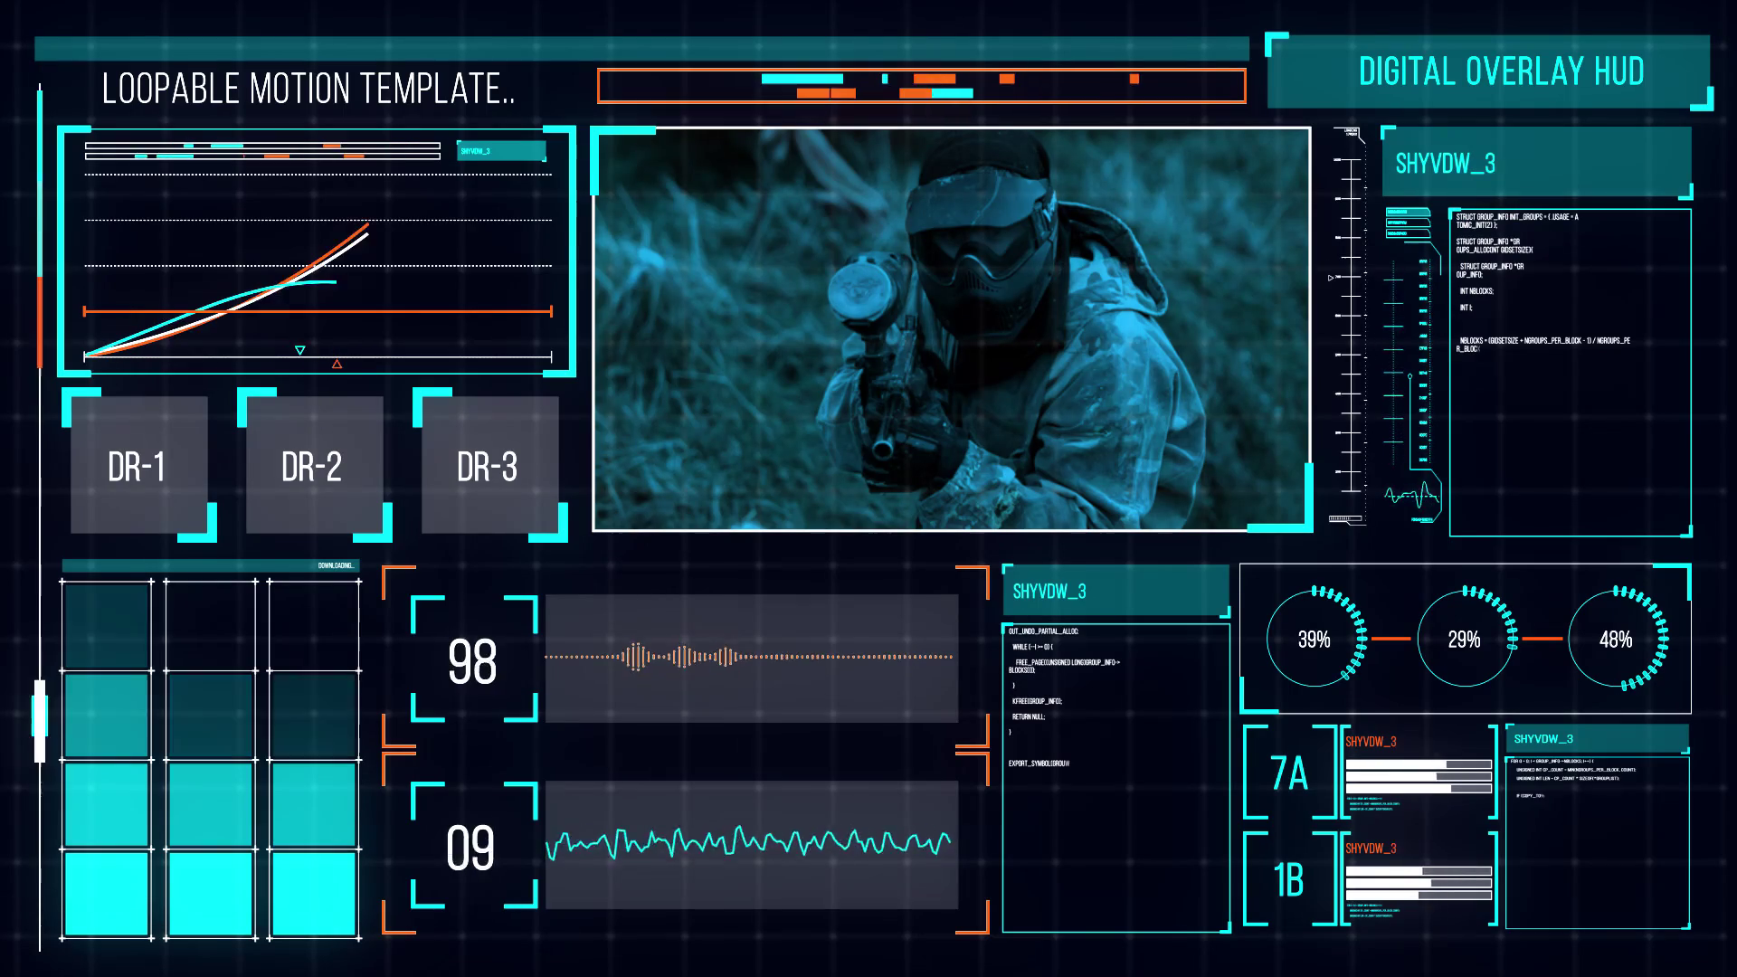The height and width of the screenshot is (977, 1737).
Task: Select the teal oscilloscope waveform next to 09
Action: (751, 846)
